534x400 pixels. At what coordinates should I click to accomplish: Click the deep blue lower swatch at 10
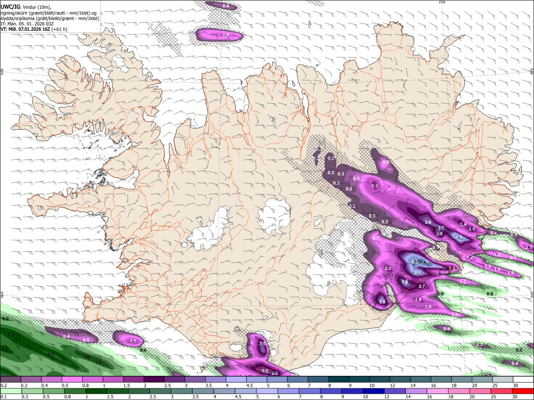coord(373,391)
